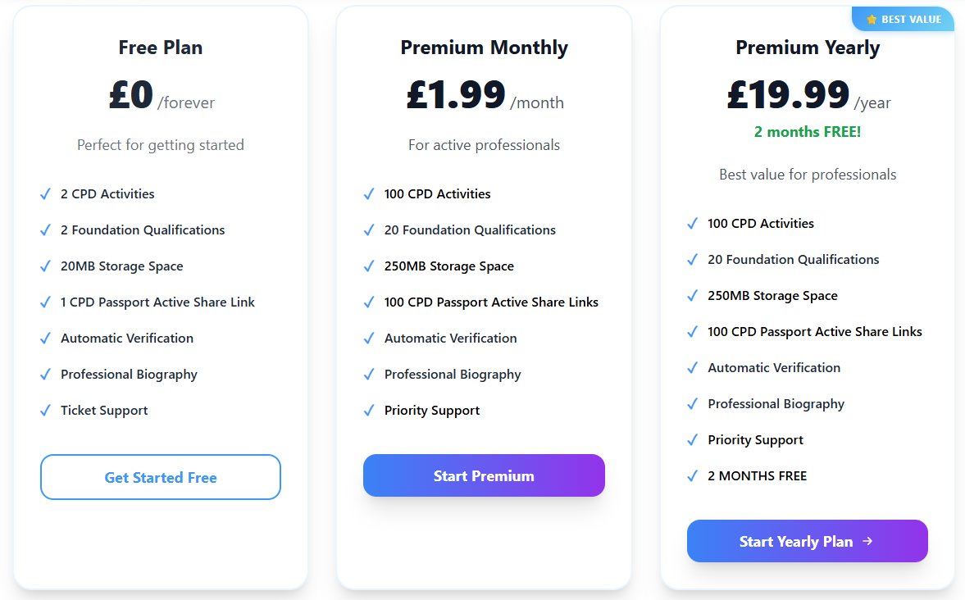Click the checkmark beside 2 CPD Activities
Screen dimensions: 965x600
coord(46,193)
